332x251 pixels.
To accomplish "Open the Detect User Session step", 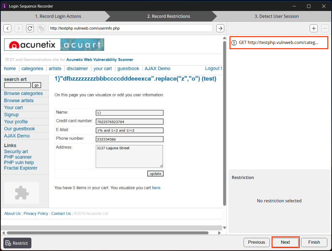I will 277,16.
